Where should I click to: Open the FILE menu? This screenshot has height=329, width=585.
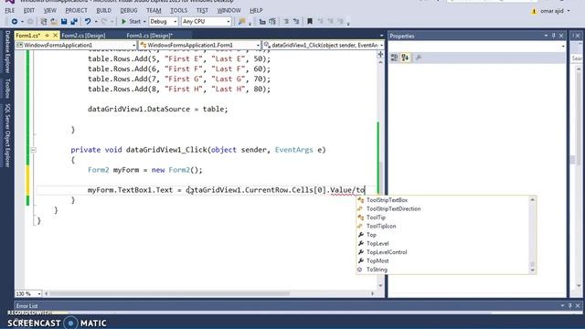point(10,10)
